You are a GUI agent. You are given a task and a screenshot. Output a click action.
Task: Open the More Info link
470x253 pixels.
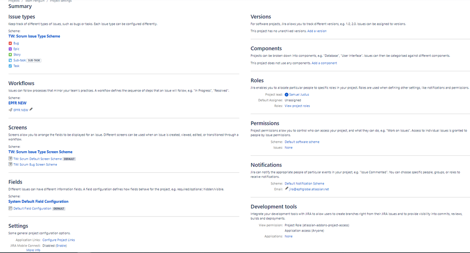pyautogui.click(x=33, y=250)
